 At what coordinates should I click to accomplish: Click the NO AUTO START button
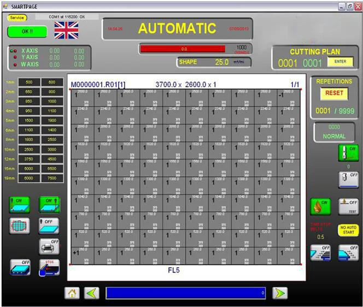point(348,230)
